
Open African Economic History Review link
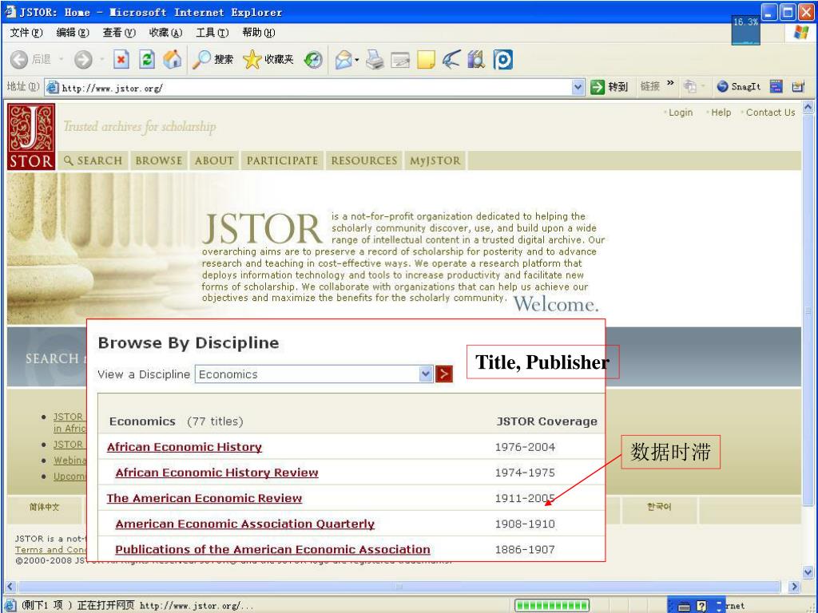[x=216, y=473]
